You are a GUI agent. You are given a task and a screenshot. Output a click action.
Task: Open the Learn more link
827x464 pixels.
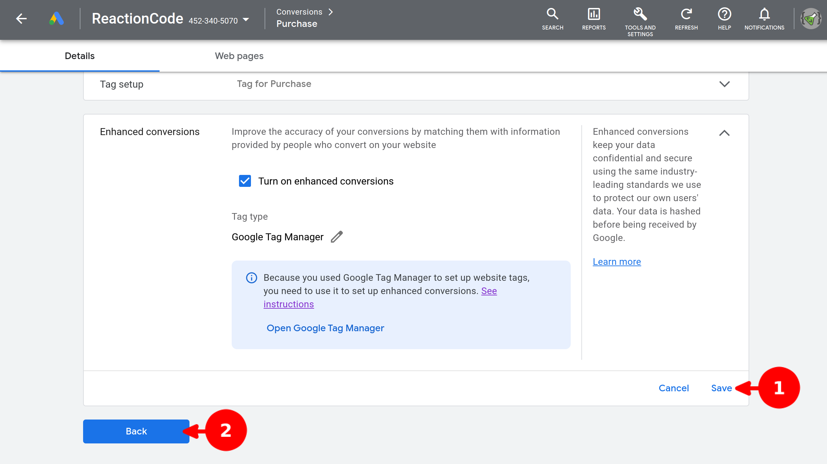tap(617, 262)
